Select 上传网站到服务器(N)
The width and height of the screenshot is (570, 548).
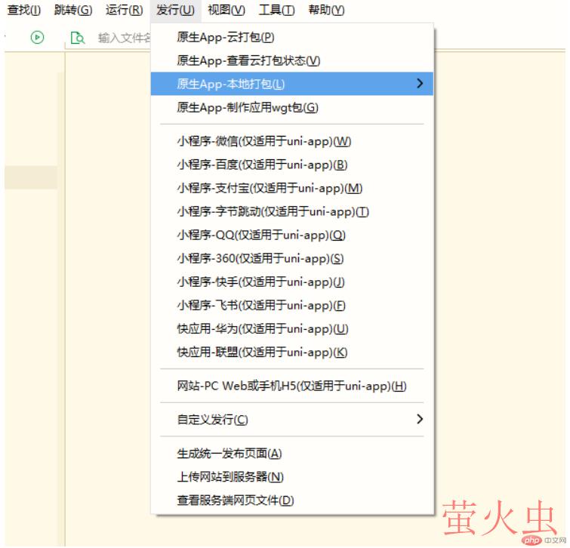(x=292, y=476)
